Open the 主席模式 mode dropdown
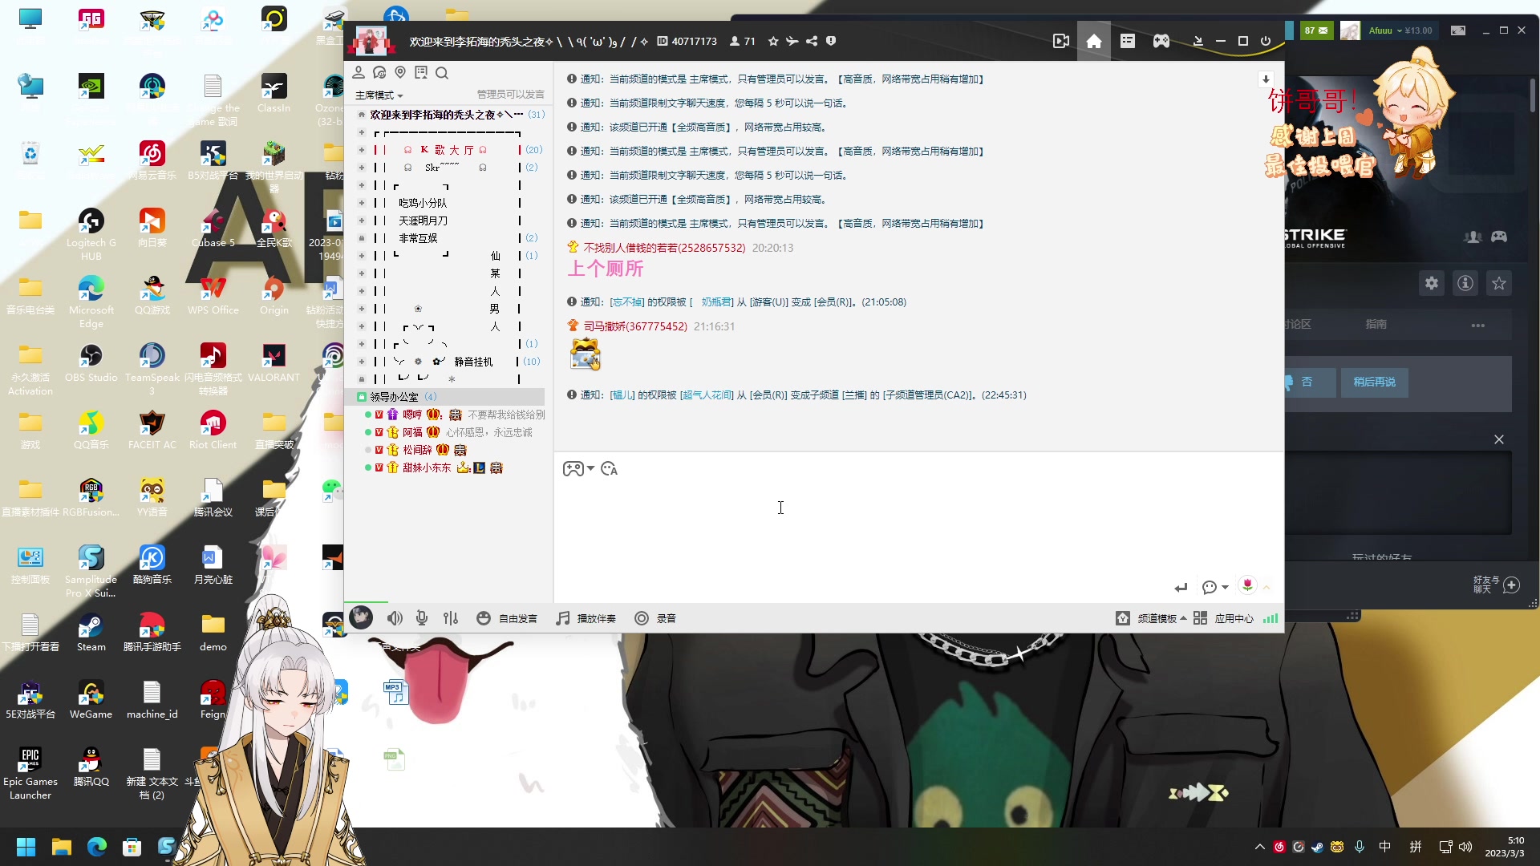 pyautogui.click(x=379, y=95)
